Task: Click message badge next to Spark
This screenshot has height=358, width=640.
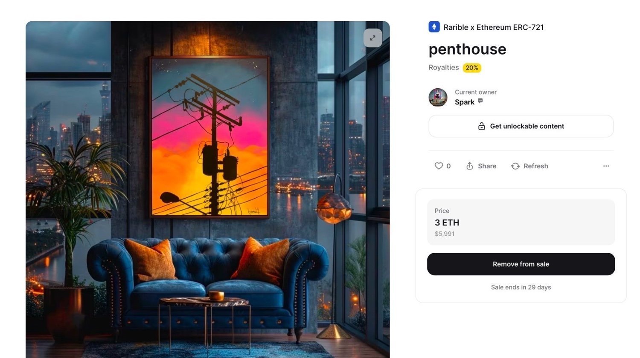Action: (x=480, y=101)
